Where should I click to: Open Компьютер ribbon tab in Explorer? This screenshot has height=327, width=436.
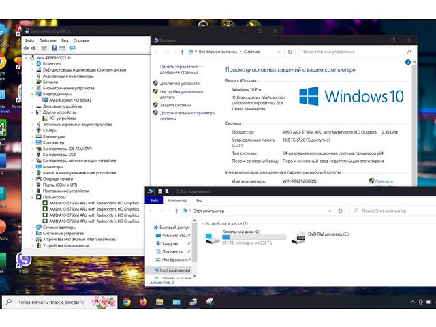[177, 200]
